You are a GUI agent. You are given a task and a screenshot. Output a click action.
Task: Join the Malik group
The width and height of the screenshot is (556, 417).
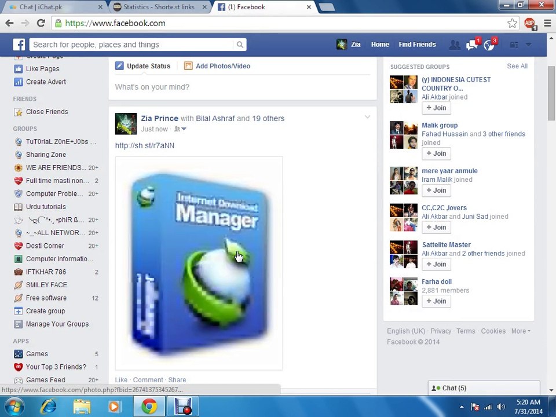436,153
